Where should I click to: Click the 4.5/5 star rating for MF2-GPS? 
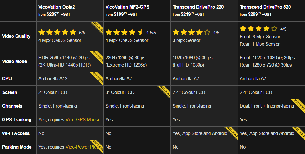tap(124, 32)
